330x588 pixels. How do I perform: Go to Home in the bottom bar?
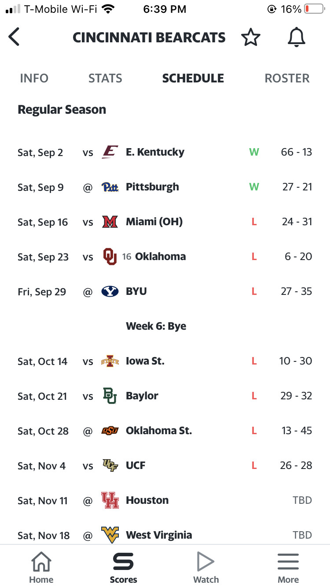click(40, 567)
